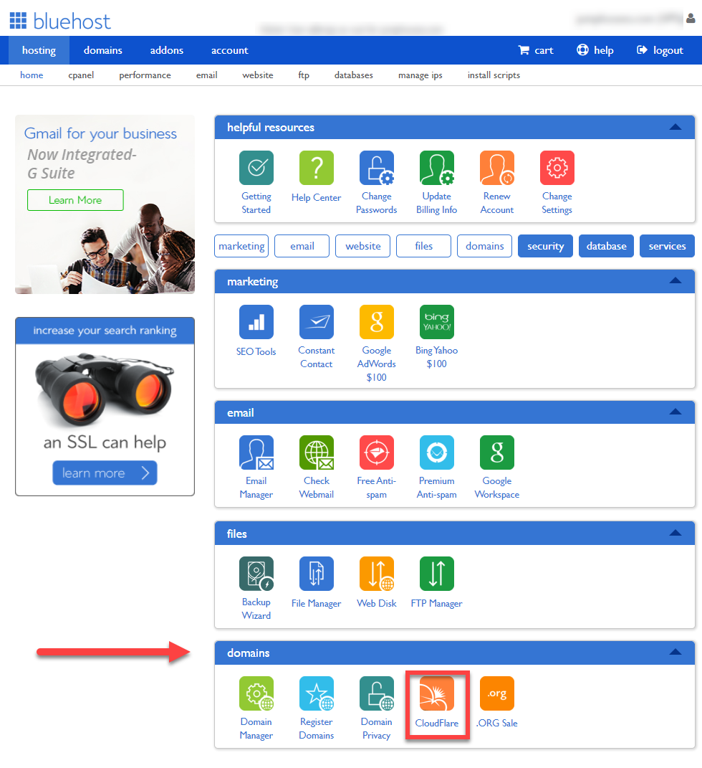The width and height of the screenshot is (702, 768).
Task: Open manage ips submenu item
Action: click(420, 75)
